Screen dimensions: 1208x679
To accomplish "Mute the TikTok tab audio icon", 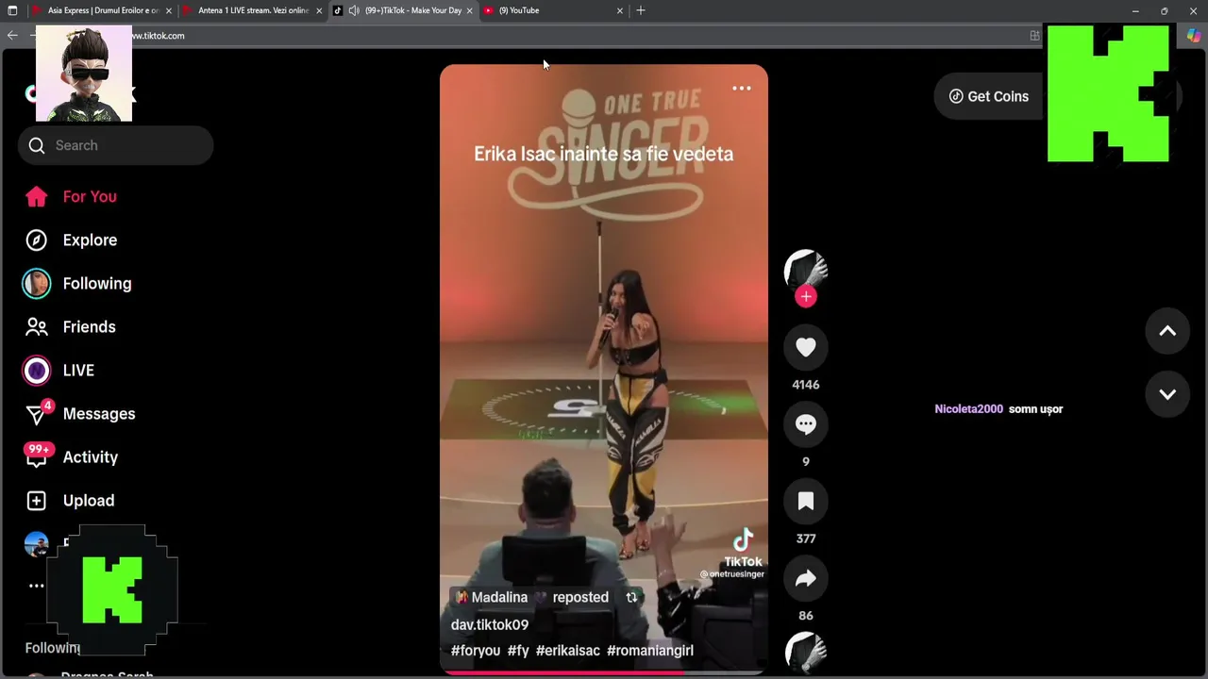I will [x=353, y=10].
